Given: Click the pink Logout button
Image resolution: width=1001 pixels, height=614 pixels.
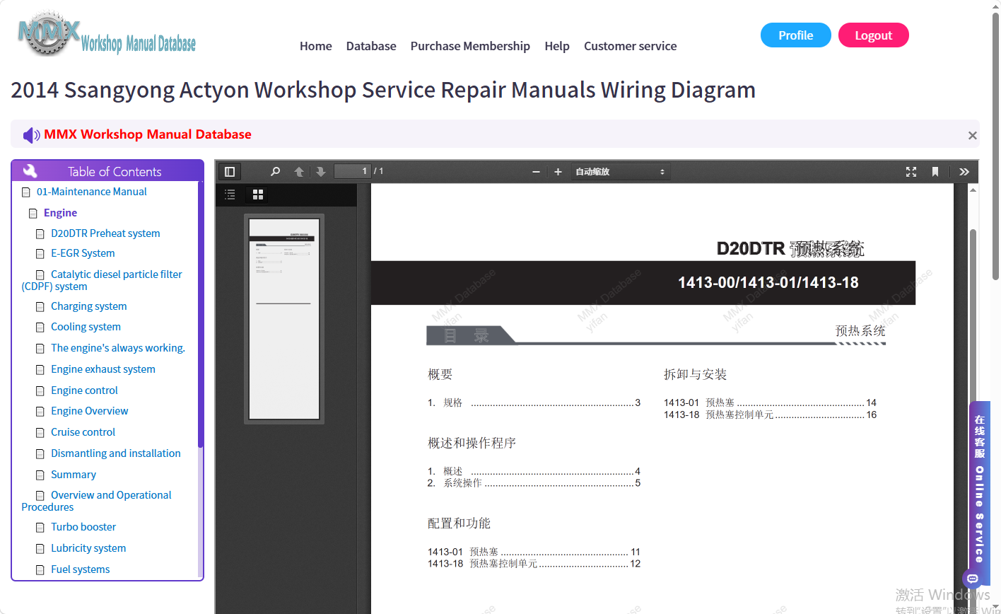Looking at the screenshot, I should pos(874,35).
